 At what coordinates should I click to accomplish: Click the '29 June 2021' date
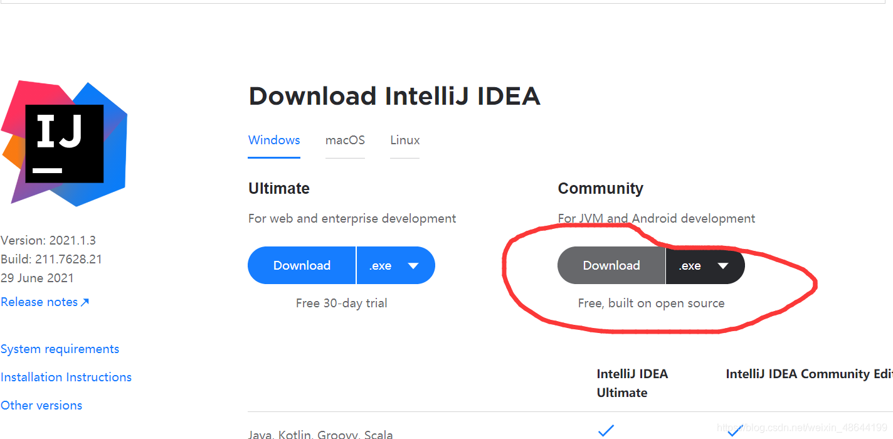(x=37, y=278)
